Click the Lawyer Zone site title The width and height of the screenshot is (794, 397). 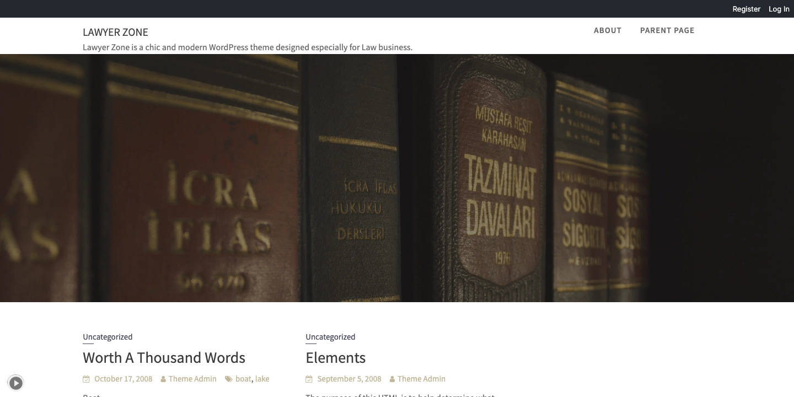(x=115, y=32)
